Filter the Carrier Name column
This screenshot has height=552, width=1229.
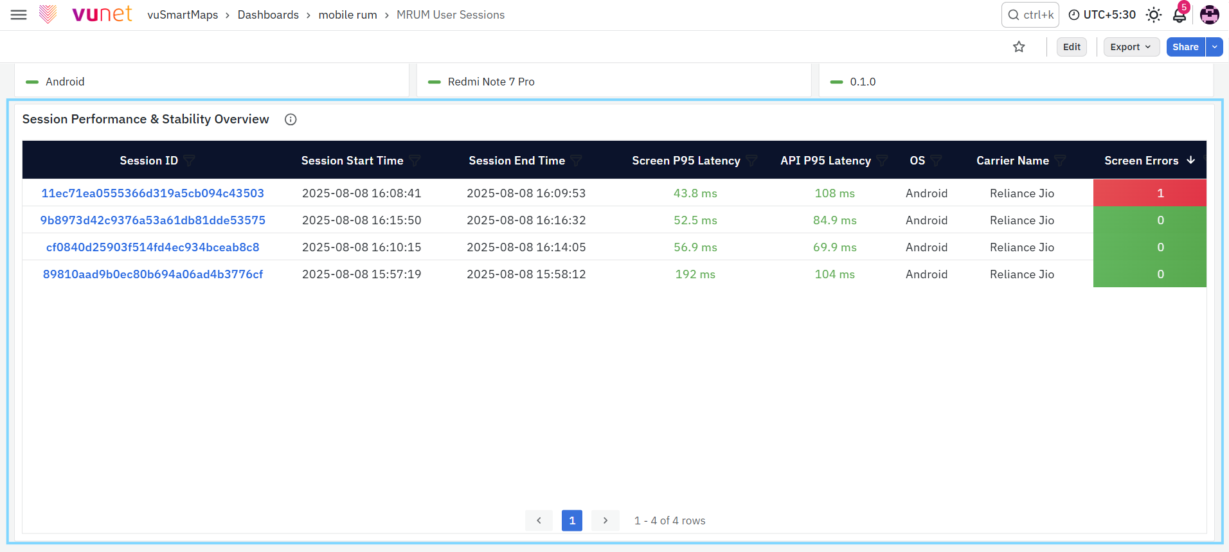1060,161
